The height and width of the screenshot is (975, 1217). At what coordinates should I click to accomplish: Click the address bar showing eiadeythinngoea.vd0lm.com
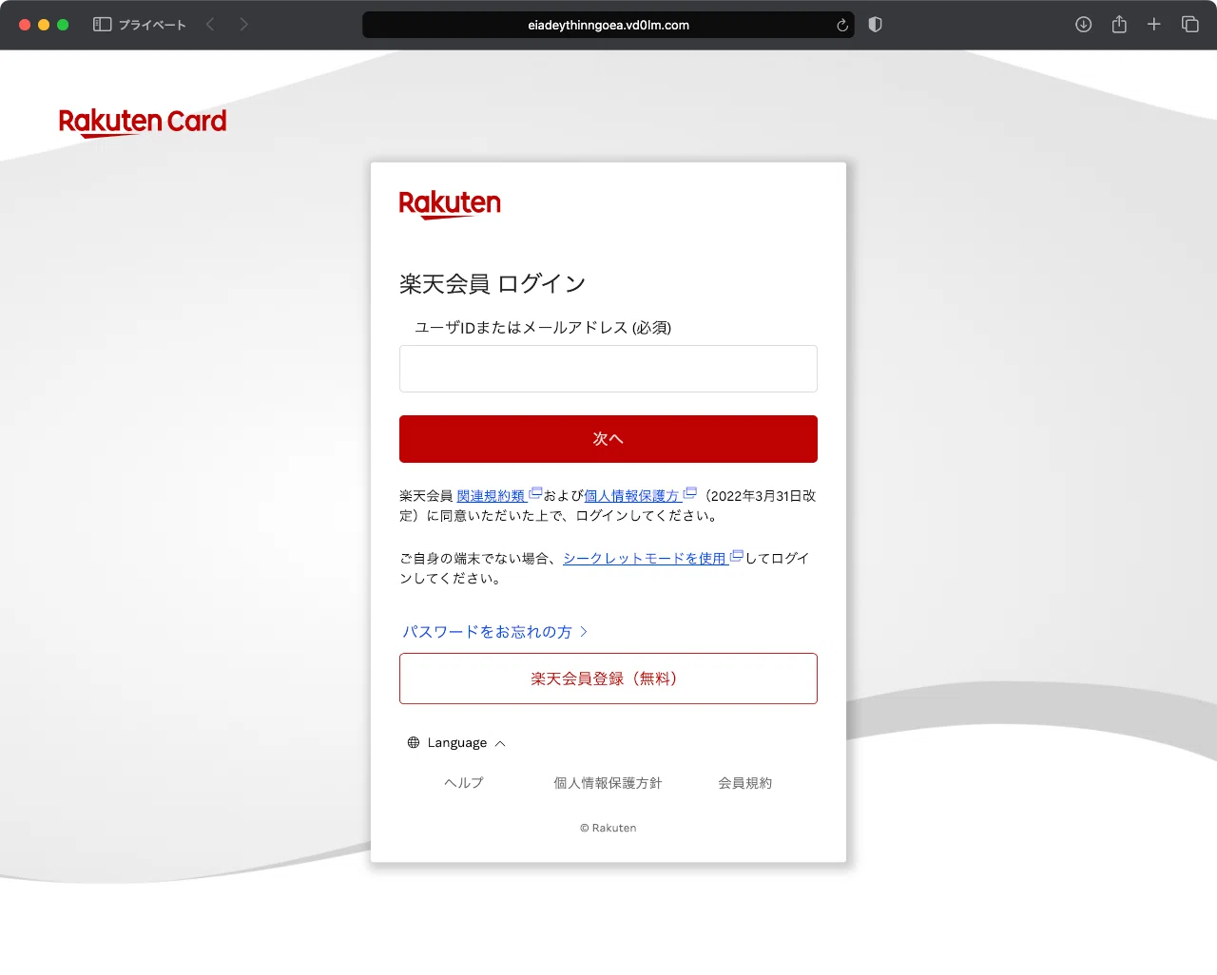pos(608,26)
